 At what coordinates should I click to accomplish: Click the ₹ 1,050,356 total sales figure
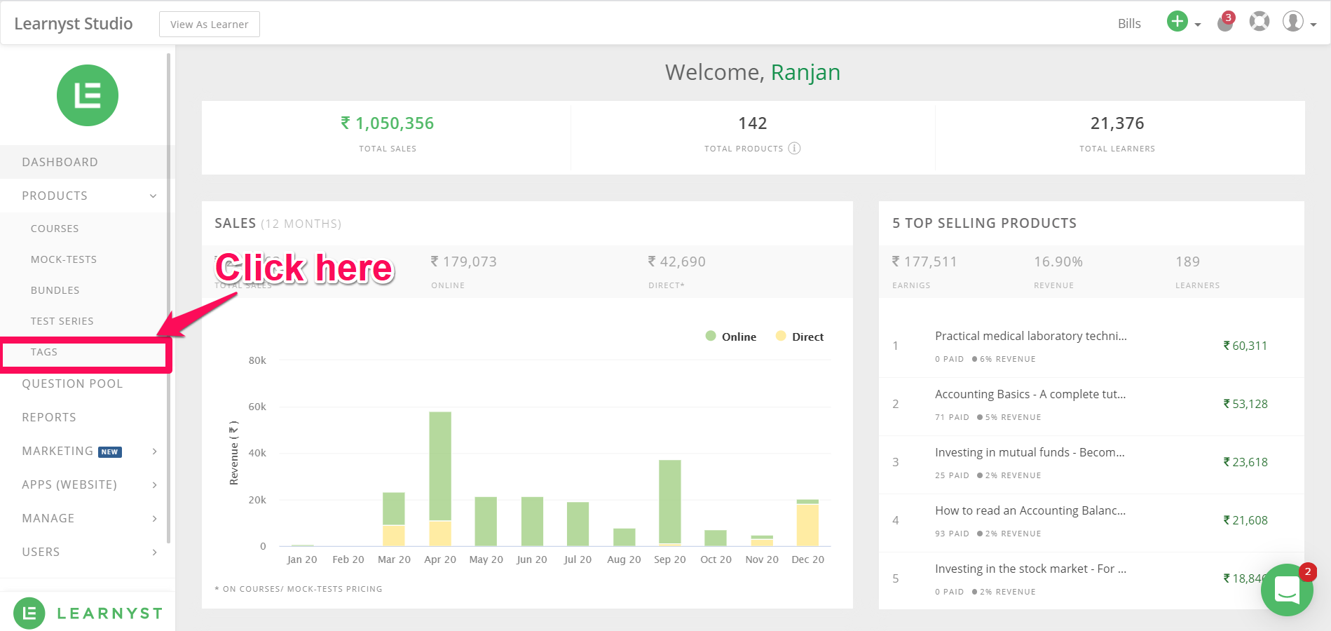click(388, 123)
